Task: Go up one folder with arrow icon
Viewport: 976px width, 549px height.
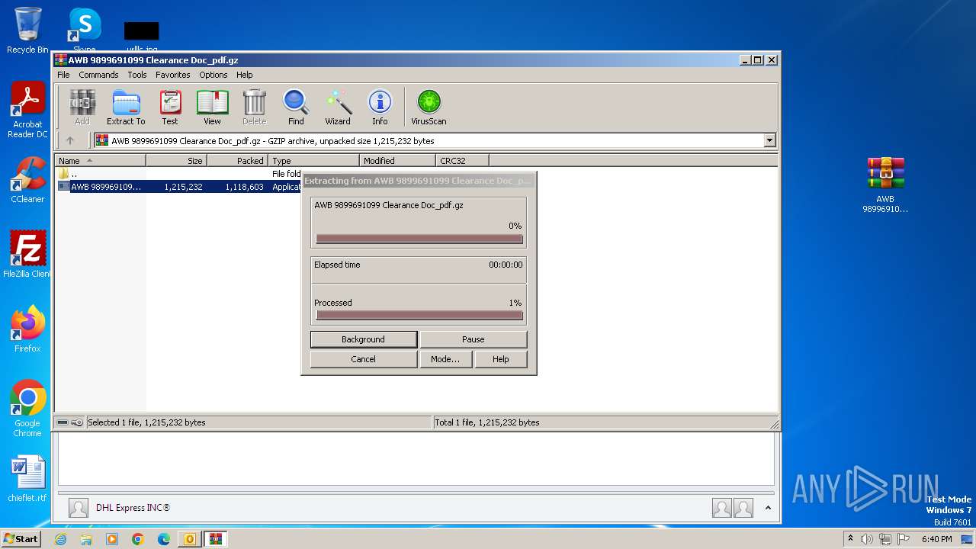Action: [x=70, y=140]
